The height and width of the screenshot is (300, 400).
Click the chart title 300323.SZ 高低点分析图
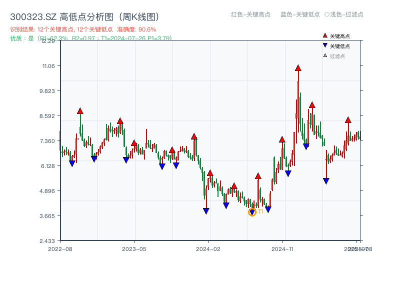pos(85,17)
